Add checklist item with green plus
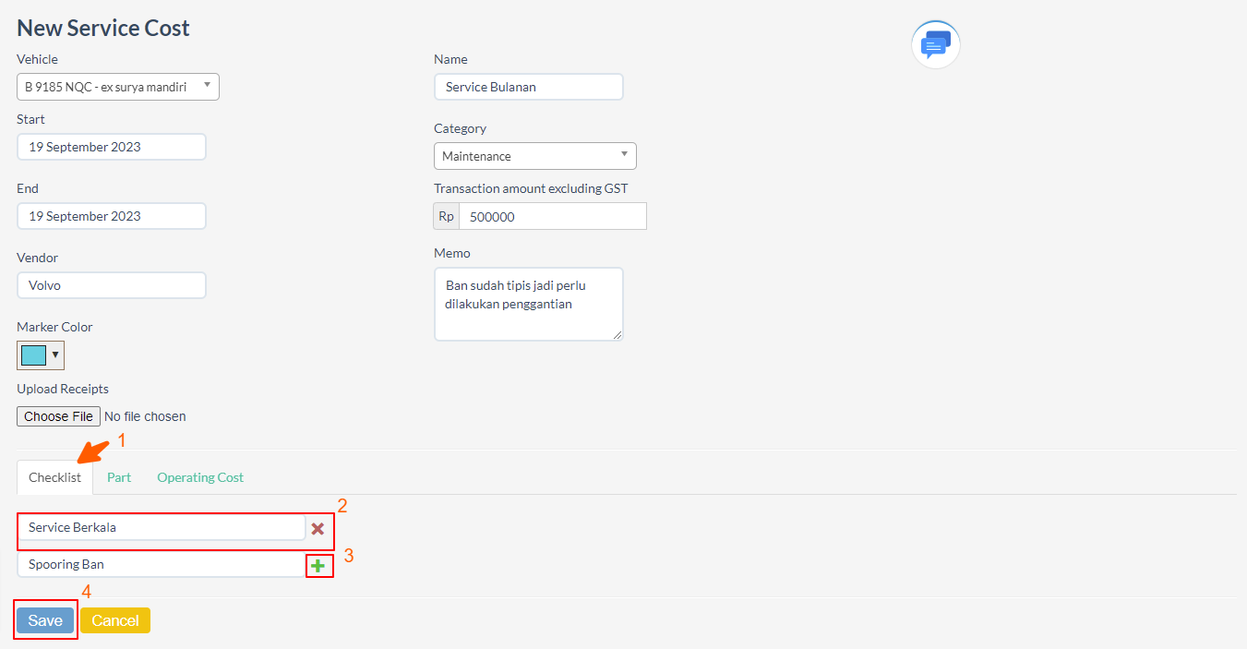The height and width of the screenshot is (649, 1247). tap(318, 566)
